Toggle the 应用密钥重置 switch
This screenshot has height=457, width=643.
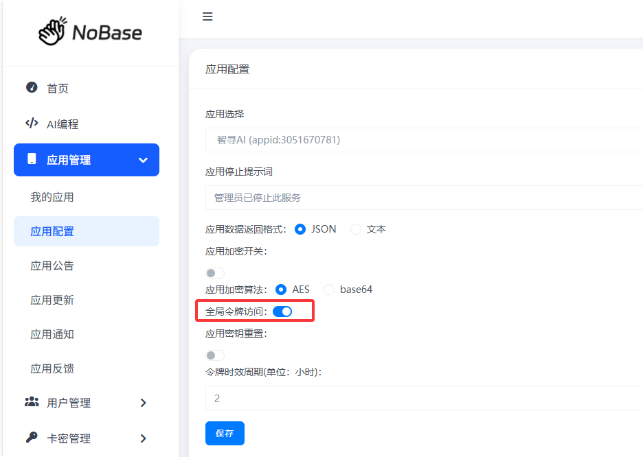215,355
